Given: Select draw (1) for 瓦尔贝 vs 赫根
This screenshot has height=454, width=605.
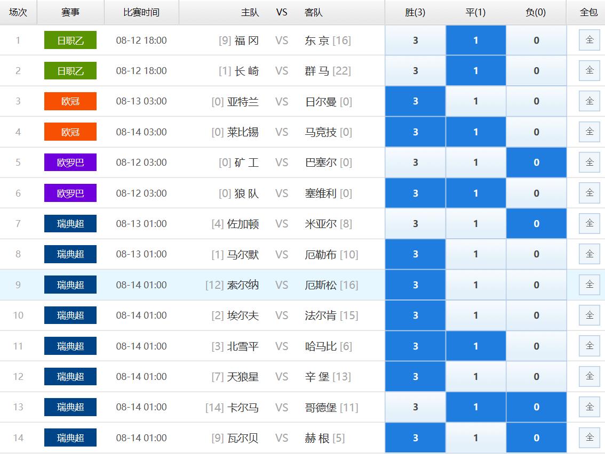Looking at the screenshot, I should point(476,438).
